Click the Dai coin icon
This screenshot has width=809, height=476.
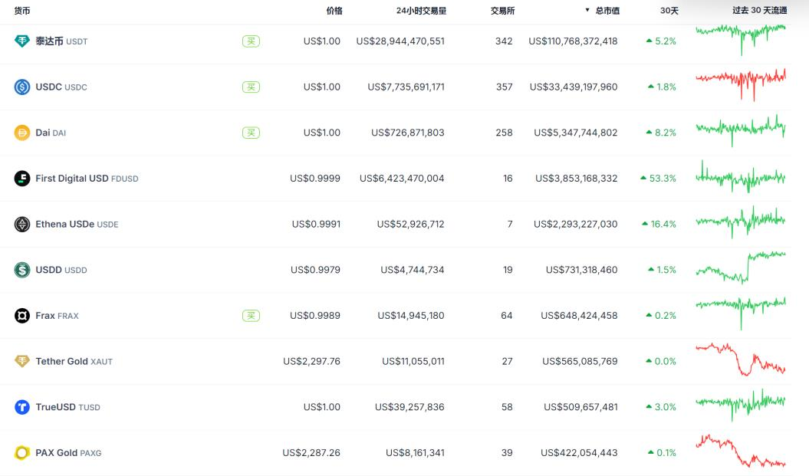pyautogui.click(x=22, y=133)
